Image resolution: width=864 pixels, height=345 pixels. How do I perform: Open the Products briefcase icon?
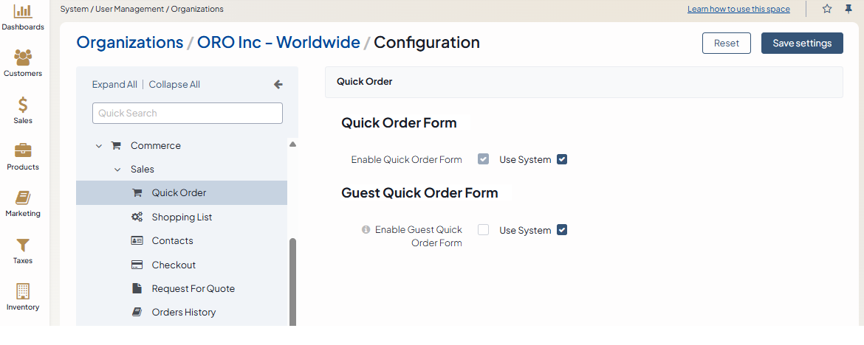23,151
